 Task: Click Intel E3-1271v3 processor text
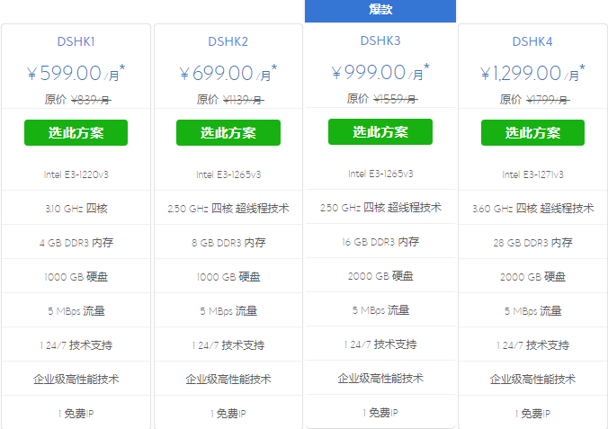tap(532, 174)
